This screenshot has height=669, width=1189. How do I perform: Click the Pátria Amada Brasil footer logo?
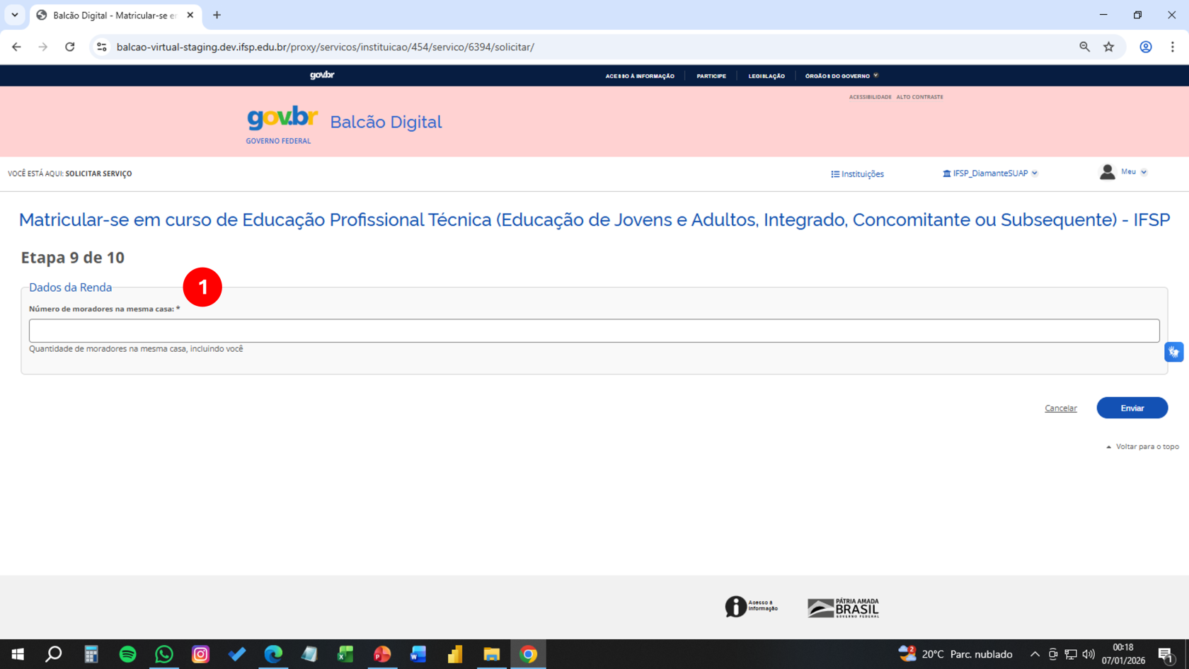pos(842,607)
